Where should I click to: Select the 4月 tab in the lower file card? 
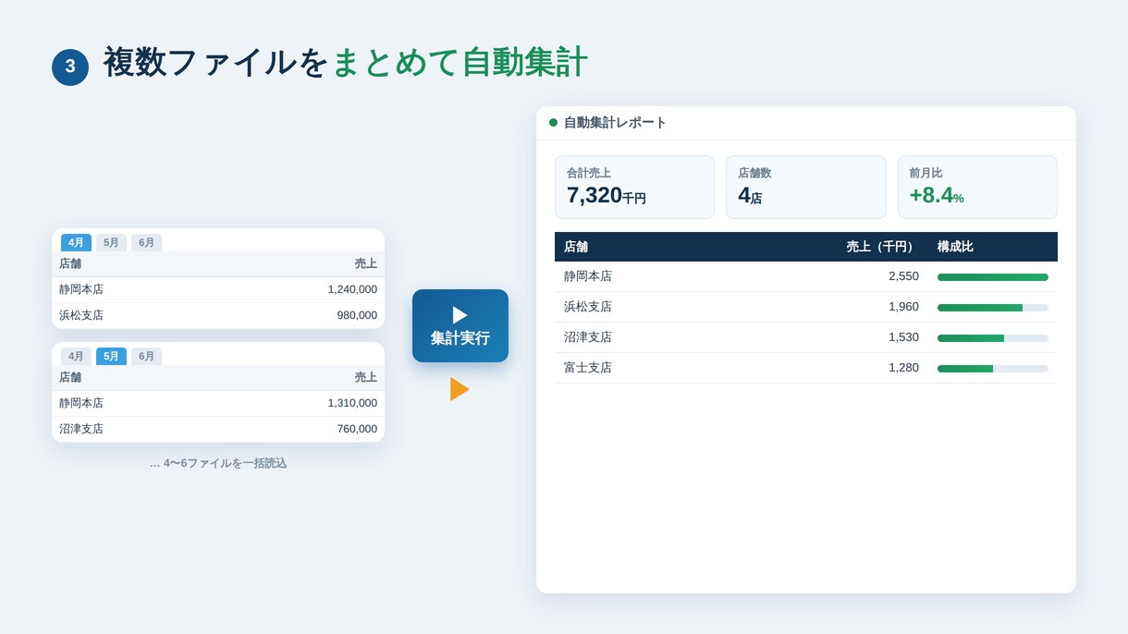76,356
